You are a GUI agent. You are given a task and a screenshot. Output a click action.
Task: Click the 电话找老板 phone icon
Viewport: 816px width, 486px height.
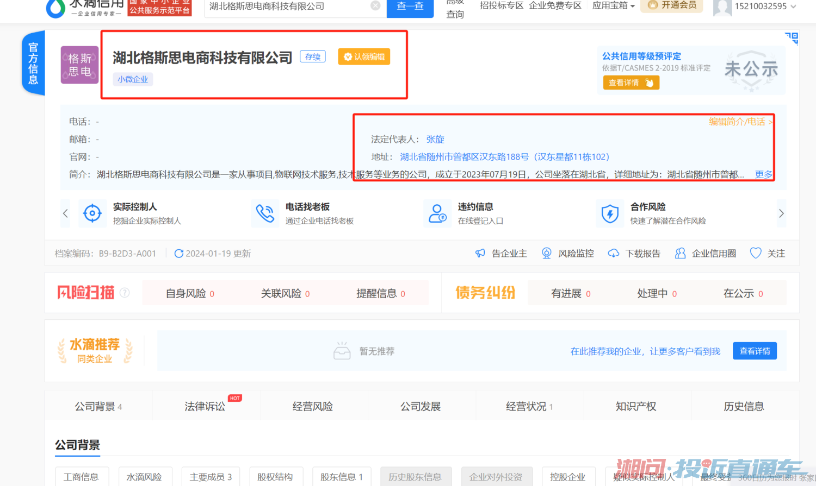(x=265, y=213)
